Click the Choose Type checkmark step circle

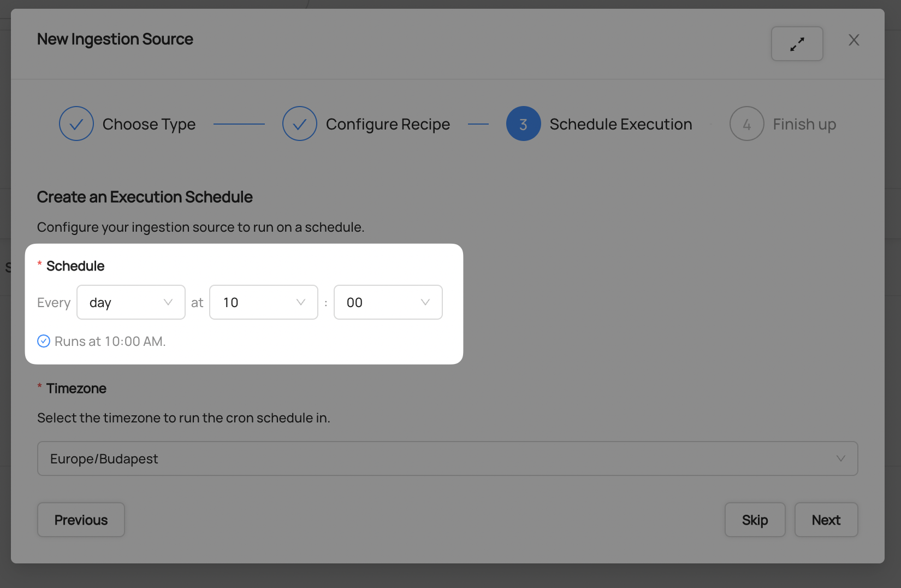pos(76,124)
